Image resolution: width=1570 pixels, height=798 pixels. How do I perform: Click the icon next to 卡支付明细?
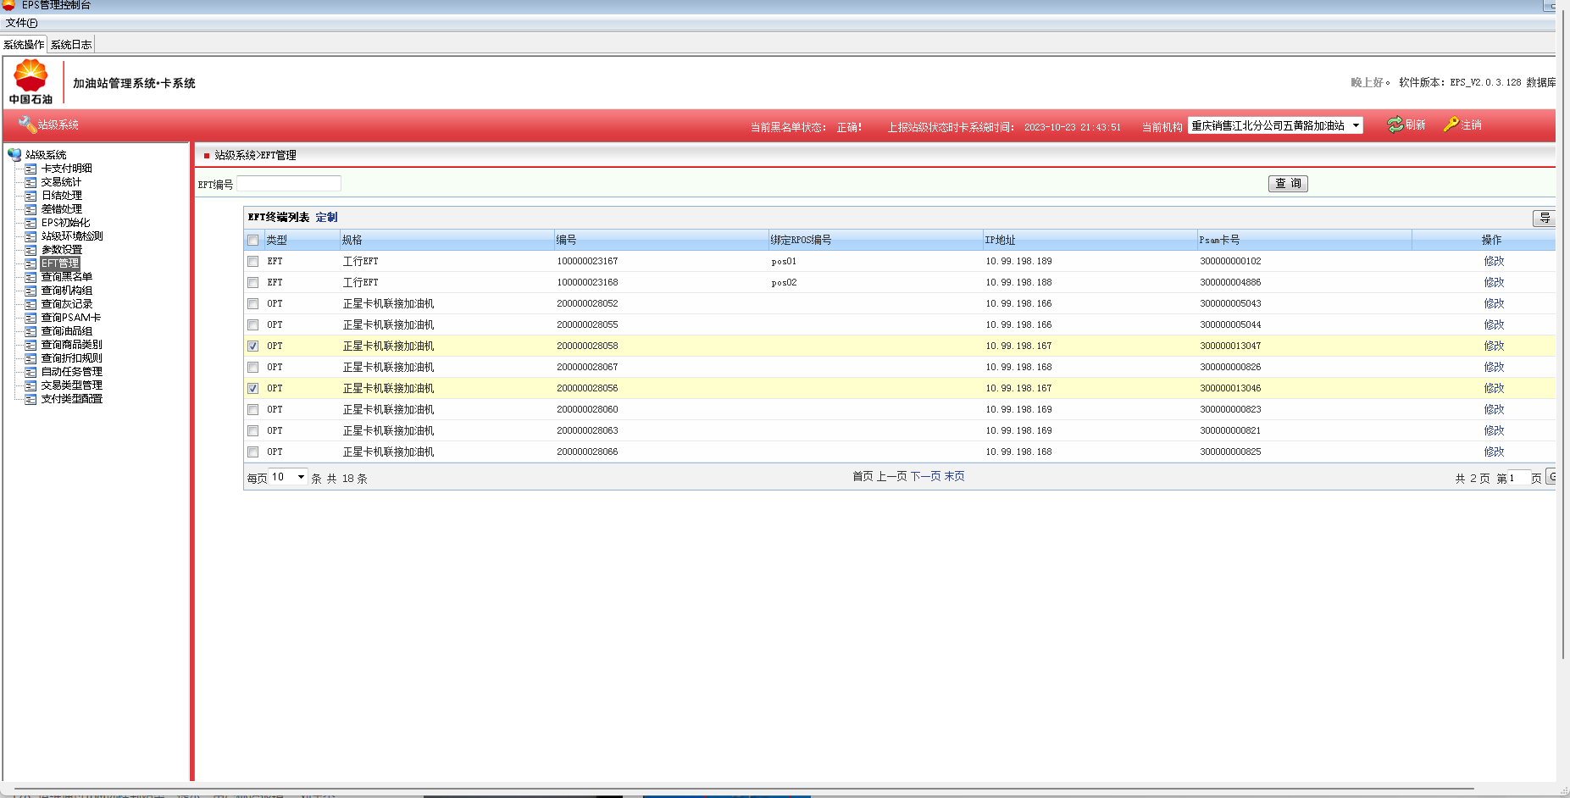[x=31, y=169]
